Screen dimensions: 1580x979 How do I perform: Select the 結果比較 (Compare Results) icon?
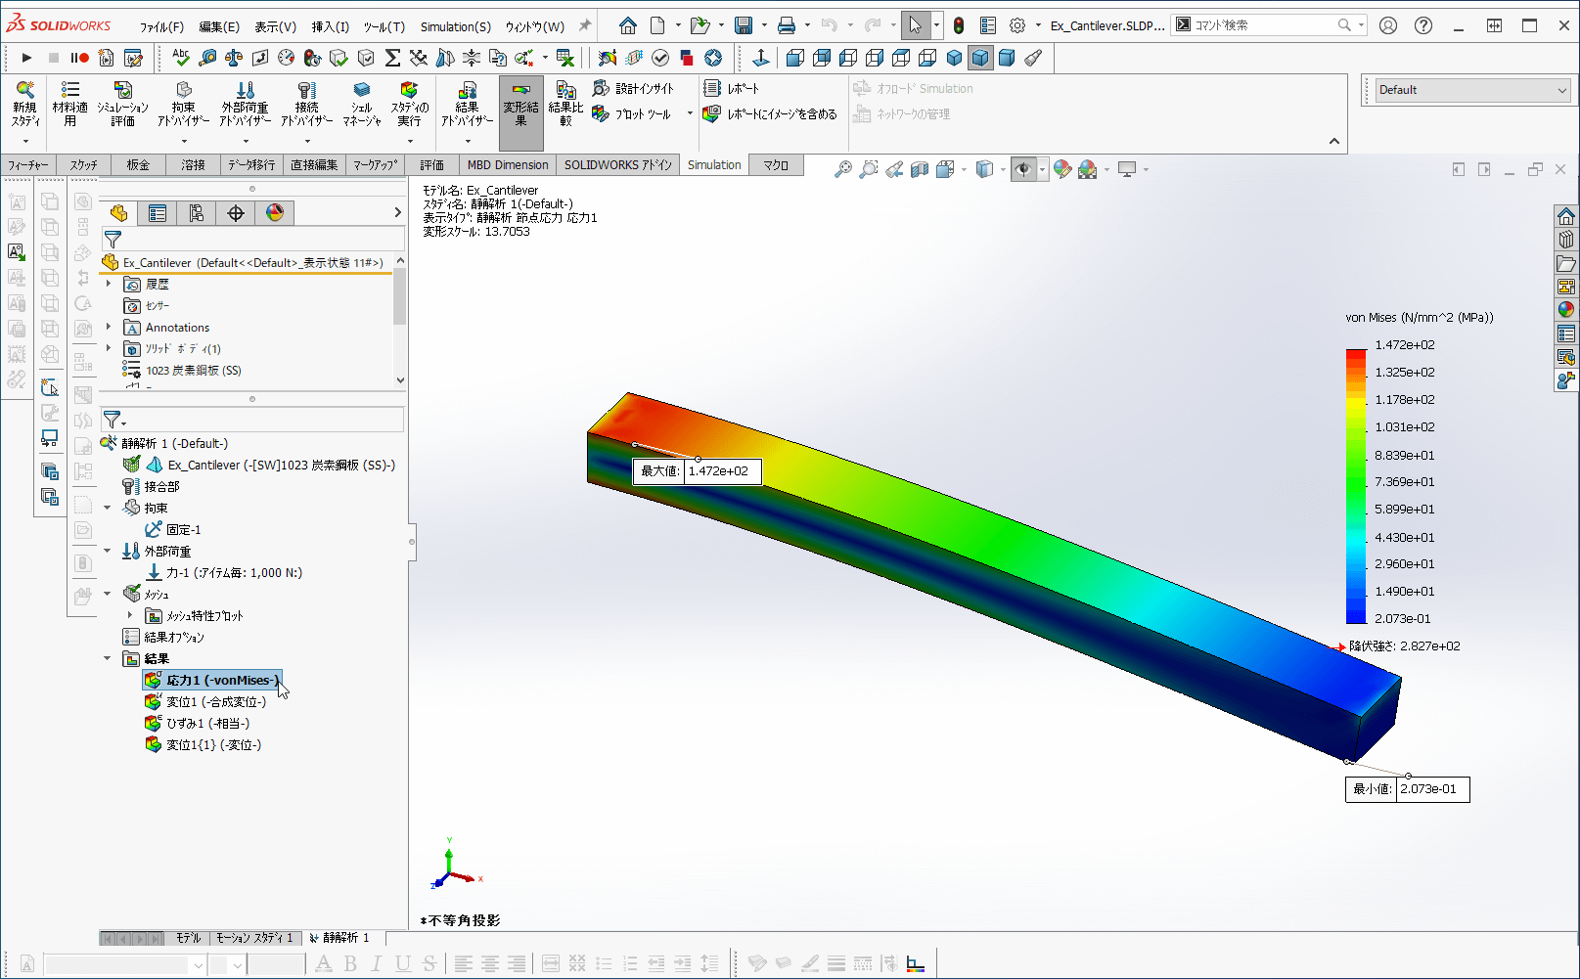(x=565, y=103)
